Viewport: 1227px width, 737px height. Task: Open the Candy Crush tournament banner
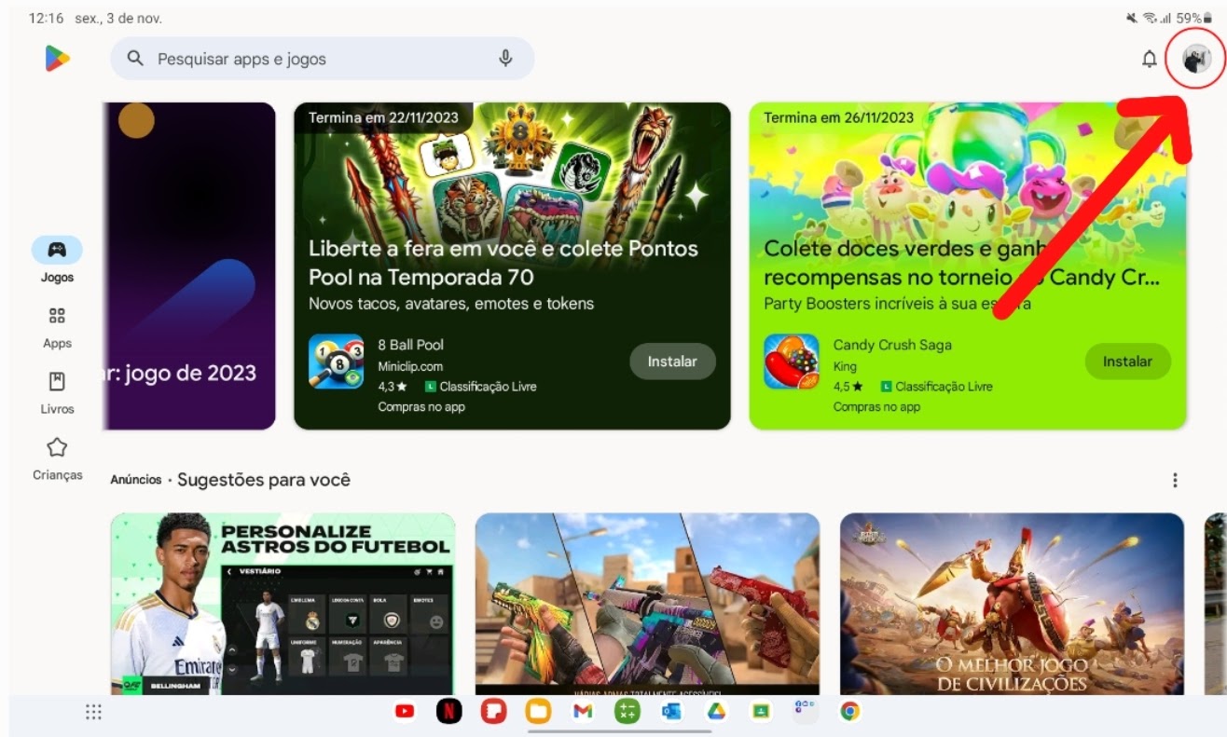coord(968,266)
